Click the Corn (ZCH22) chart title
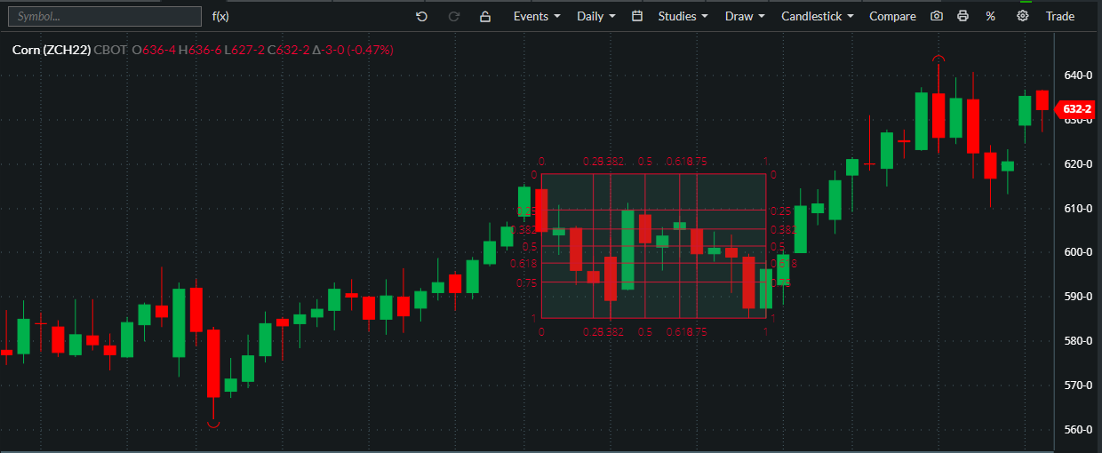This screenshot has width=1102, height=453. (x=52, y=50)
